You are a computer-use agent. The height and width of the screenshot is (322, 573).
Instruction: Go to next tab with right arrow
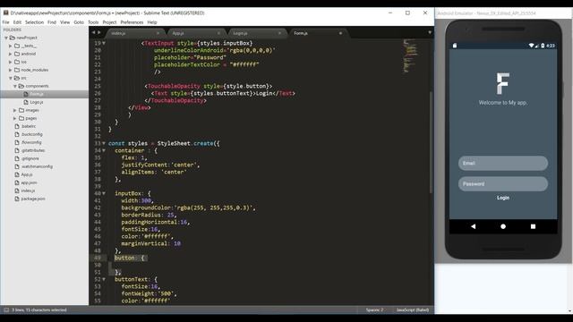(x=99, y=32)
